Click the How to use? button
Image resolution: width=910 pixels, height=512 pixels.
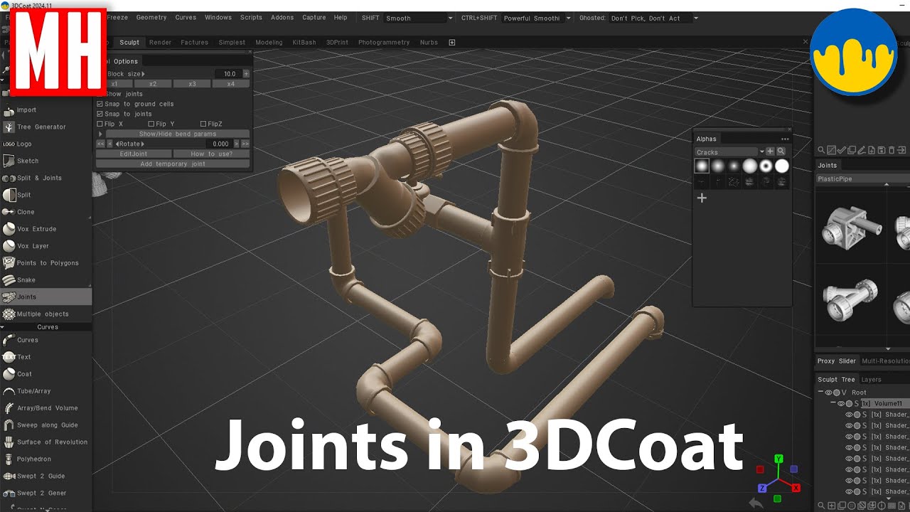click(211, 154)
